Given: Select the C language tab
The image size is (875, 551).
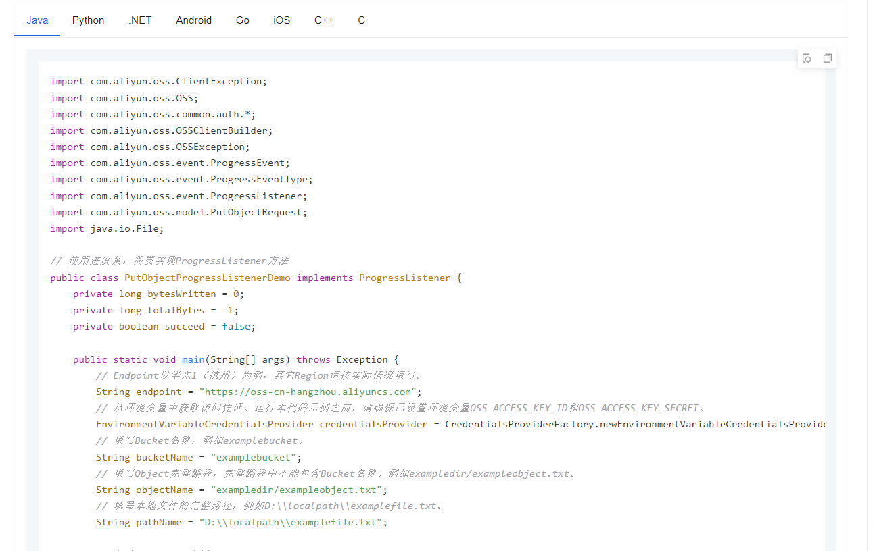Looking at the screenshot, I should coord(362,20).
